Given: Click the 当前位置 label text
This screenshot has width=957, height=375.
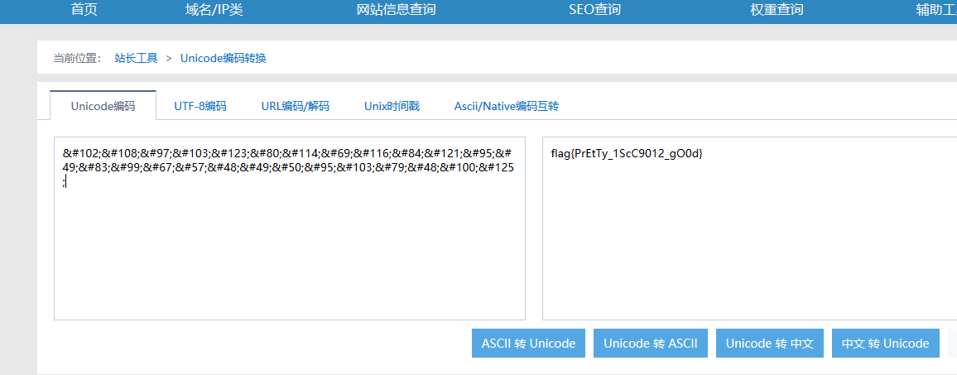Looking at the screenshot, I should click(x=78, y=58).
